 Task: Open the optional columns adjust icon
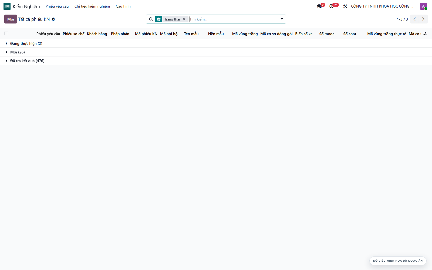click(x=425, y=34)
